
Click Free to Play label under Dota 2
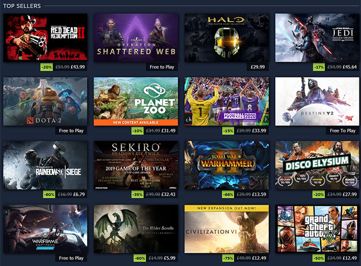click(71, 131)
